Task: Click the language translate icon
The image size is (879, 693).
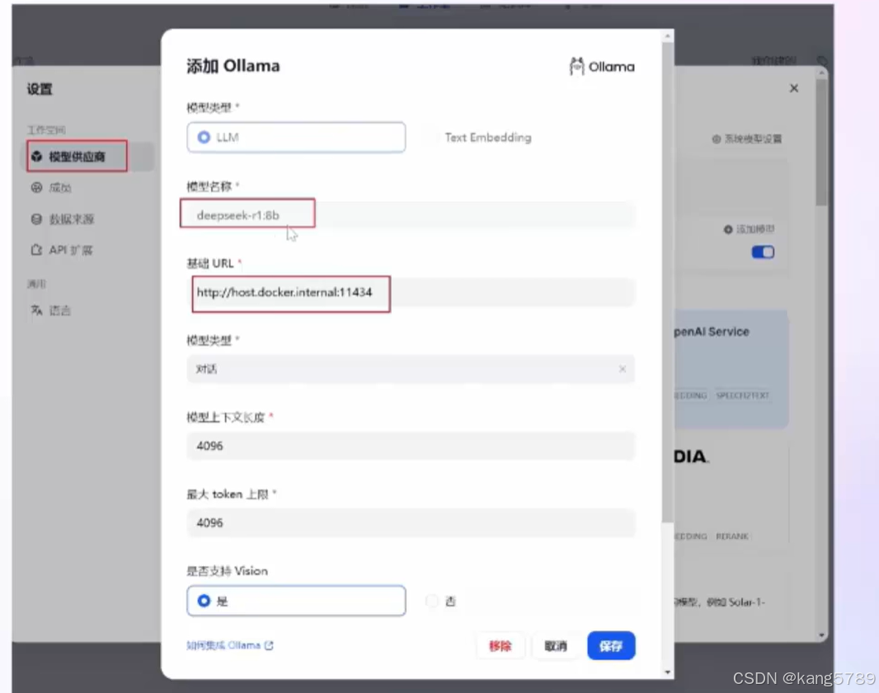Action: point(36,311)
